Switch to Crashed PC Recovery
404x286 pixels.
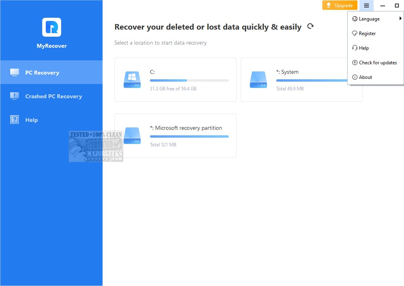pos(53,96)
